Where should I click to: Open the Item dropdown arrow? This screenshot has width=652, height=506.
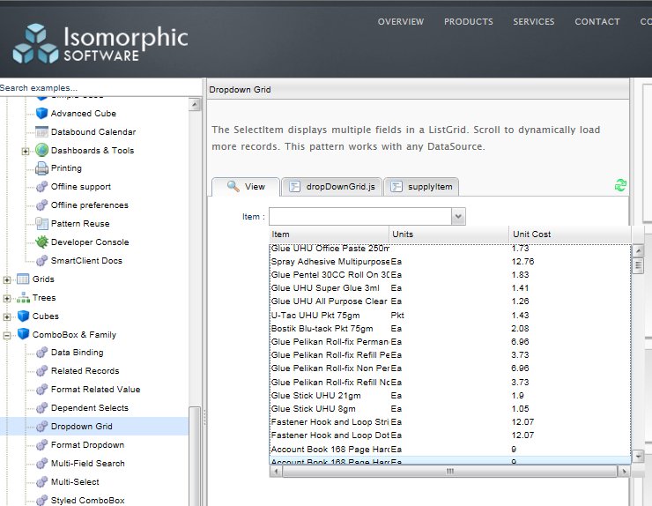[458, 217]
